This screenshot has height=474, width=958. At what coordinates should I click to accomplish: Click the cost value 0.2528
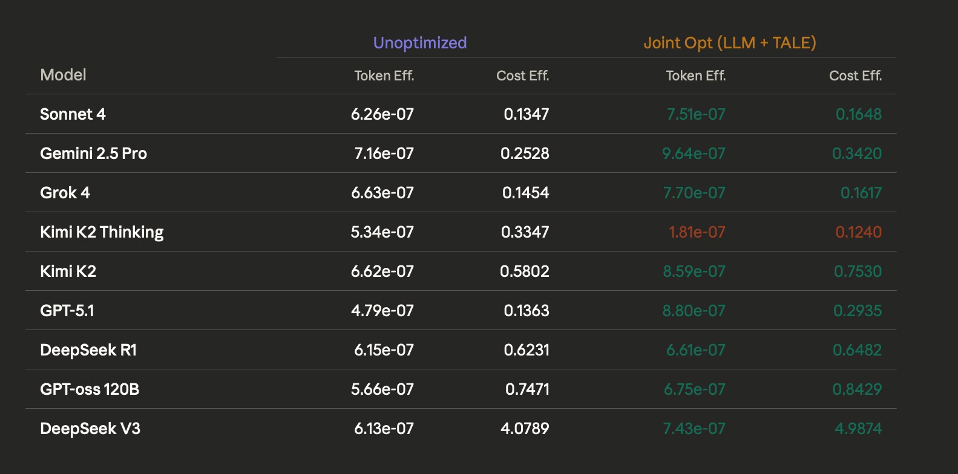coord(525,154)
